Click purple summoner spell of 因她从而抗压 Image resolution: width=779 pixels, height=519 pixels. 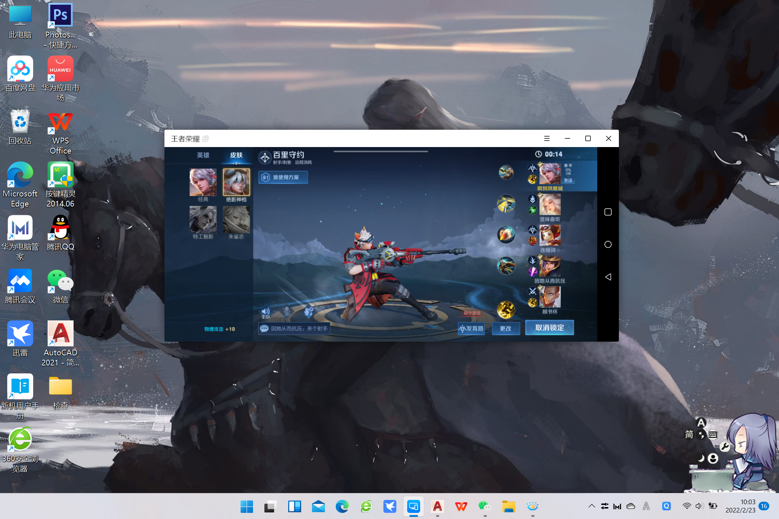click(532, 272)
